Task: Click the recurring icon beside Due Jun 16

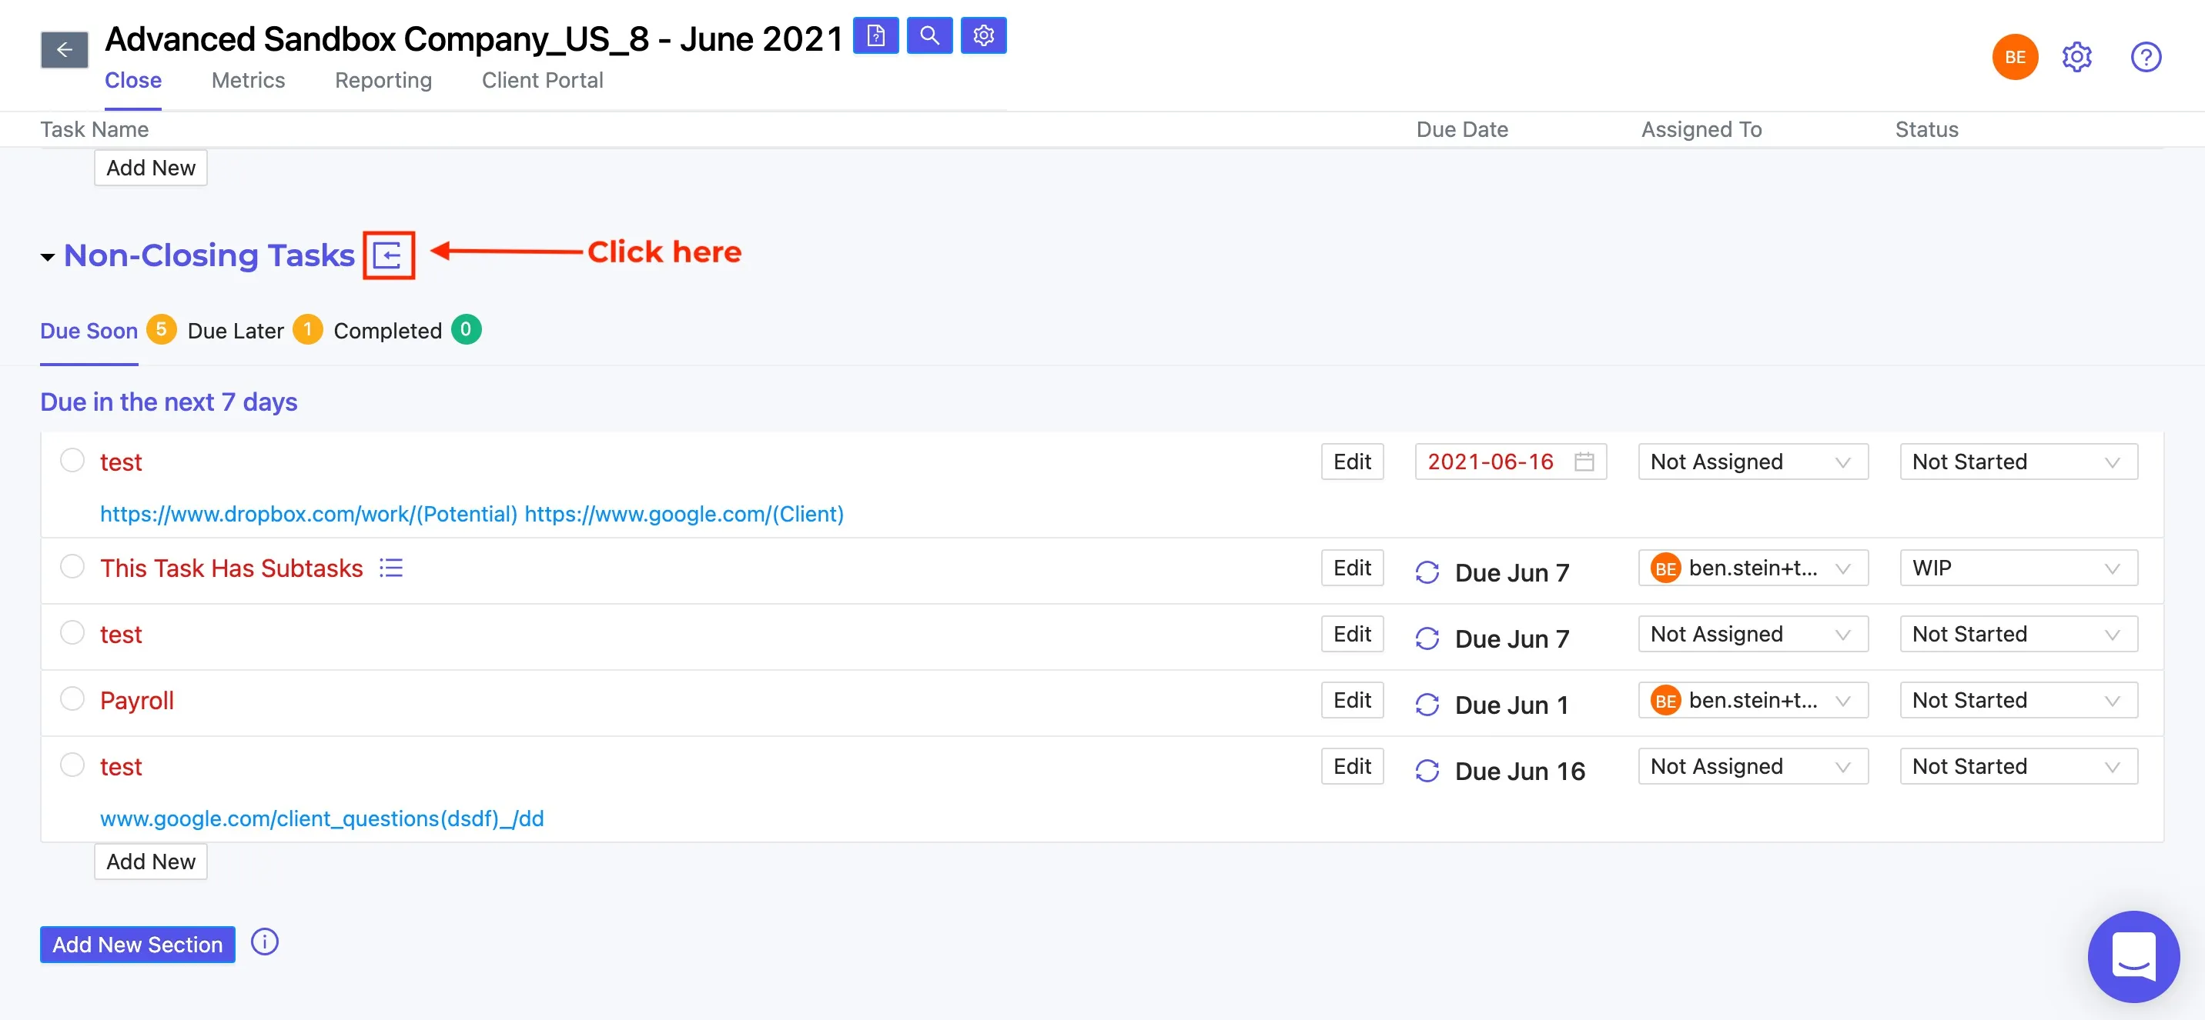Action: [x=1427, y=770]
